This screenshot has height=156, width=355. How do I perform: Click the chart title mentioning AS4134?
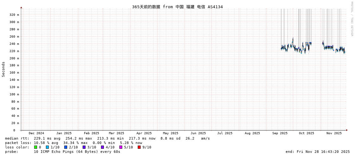(x=177, y=7)
